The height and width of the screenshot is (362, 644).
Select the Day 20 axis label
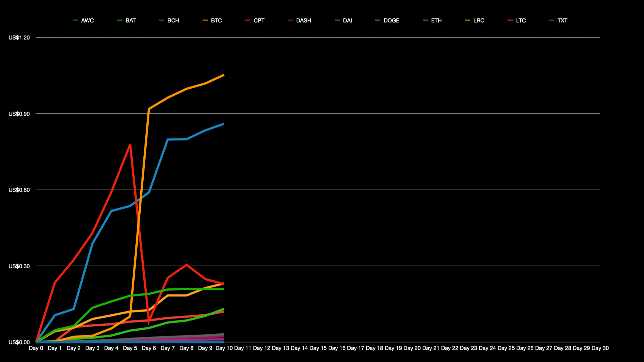point(412,348)
